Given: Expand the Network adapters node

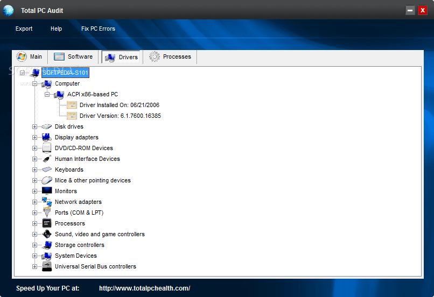Looking at the screenshot, I should click(x=34, y=202).
